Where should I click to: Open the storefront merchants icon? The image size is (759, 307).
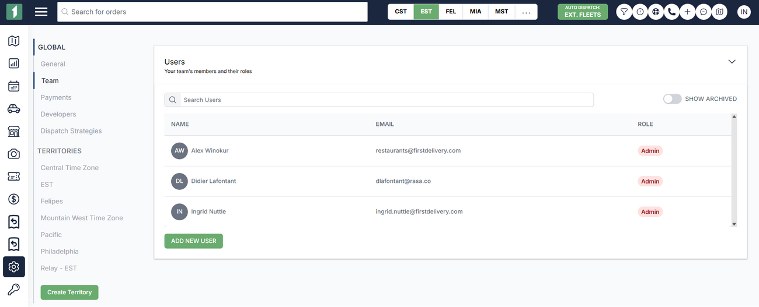click(x=14, y=131)
